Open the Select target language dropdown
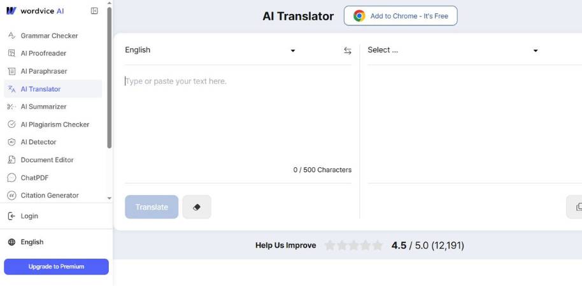Viewport: 582px width, 286px height. tap(453, 50)
